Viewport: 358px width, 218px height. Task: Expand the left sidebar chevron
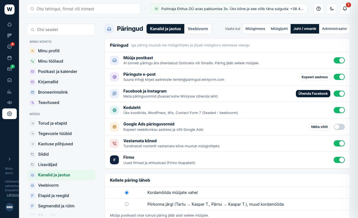click(x=10, y=159)
